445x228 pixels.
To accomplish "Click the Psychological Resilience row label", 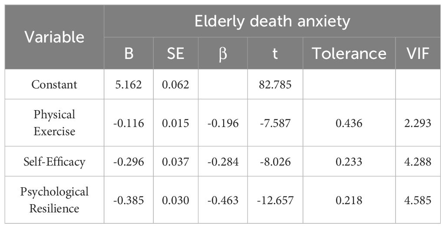I will coord(54,200).
